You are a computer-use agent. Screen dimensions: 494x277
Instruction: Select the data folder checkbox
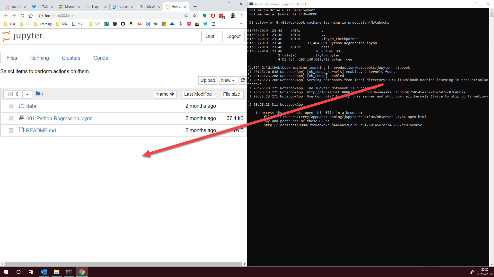click(11, 106)
